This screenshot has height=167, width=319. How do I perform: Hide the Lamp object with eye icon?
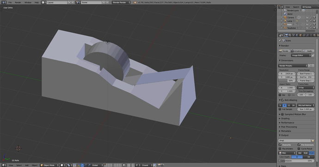coord(307,21)
